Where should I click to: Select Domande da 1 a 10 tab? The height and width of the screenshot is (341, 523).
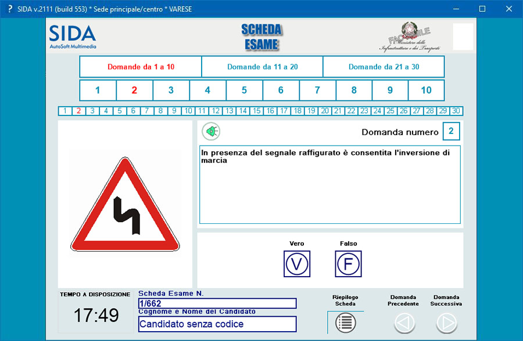point(141,67)
